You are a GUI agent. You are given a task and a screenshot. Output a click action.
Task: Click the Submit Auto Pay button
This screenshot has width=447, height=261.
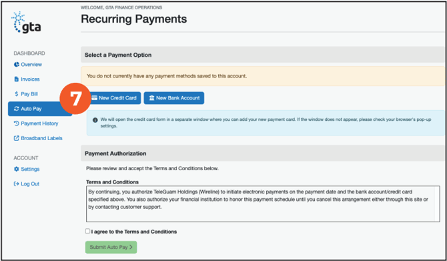click(x=111, y=247)
